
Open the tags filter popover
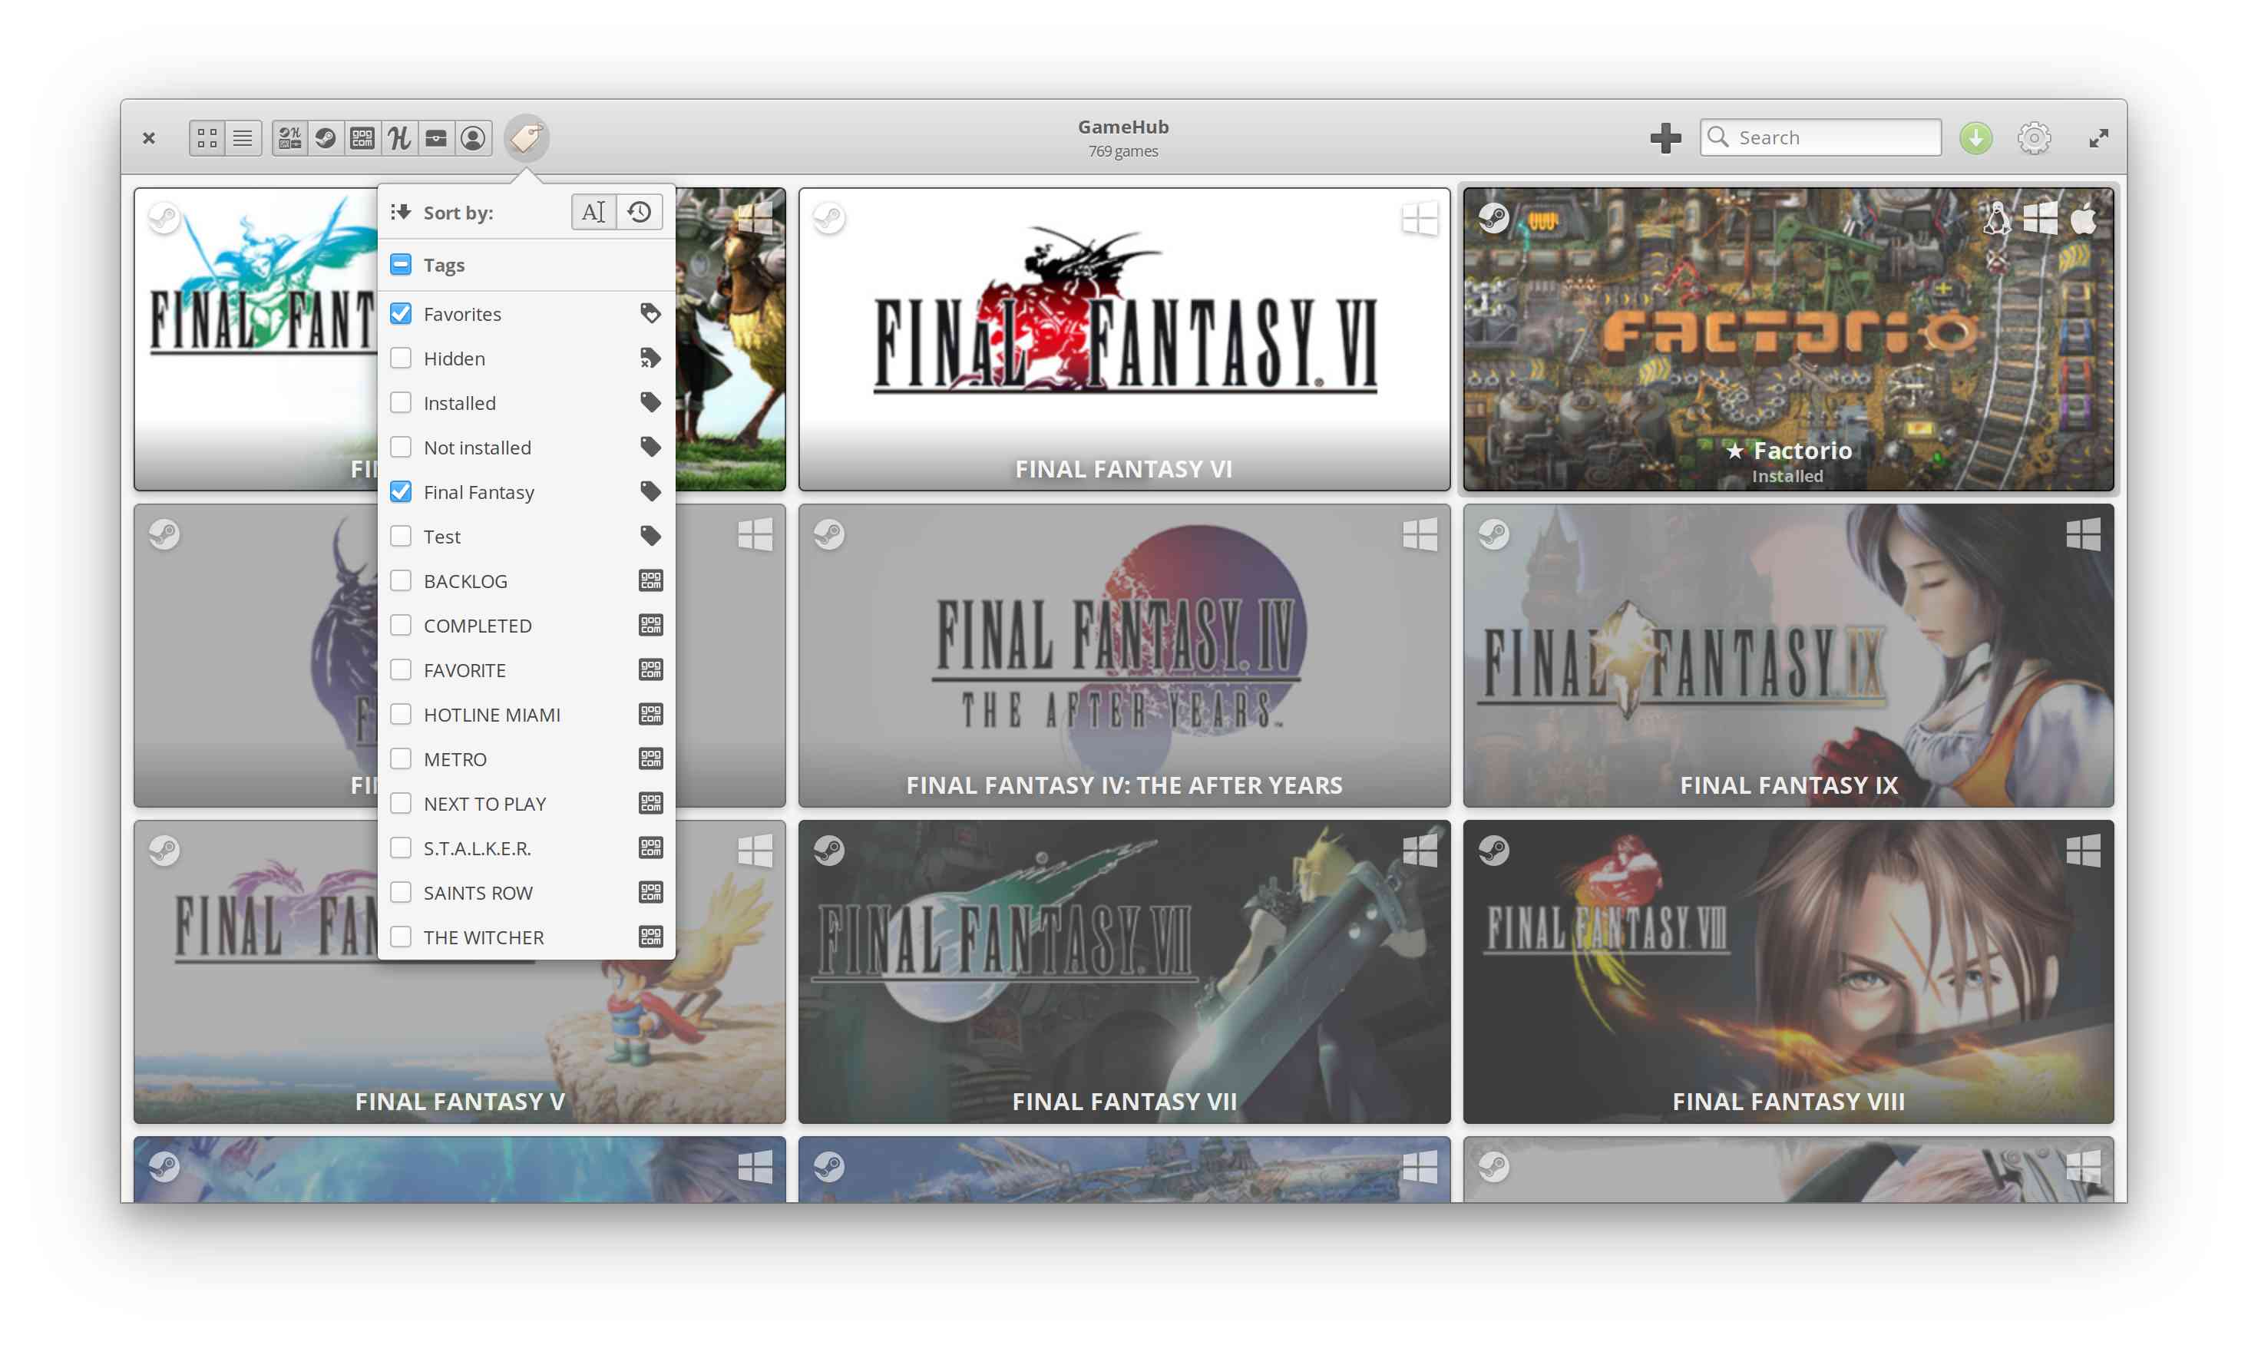pos(527,137)
